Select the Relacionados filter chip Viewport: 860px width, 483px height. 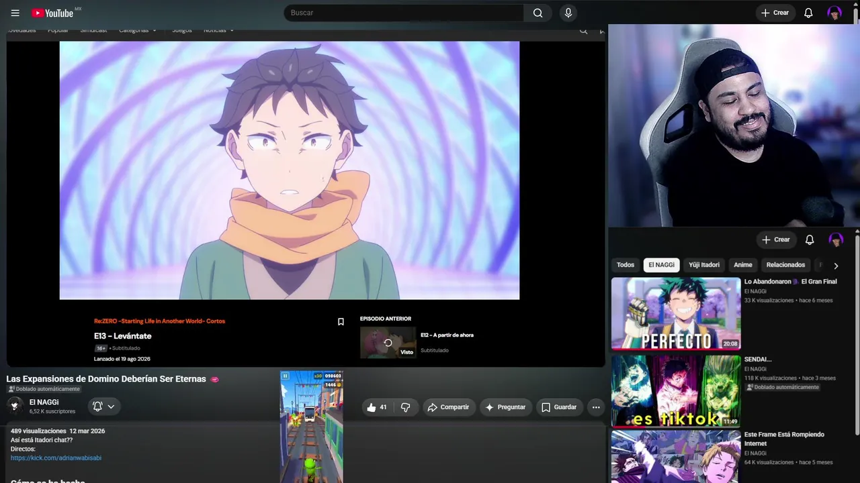785,265
